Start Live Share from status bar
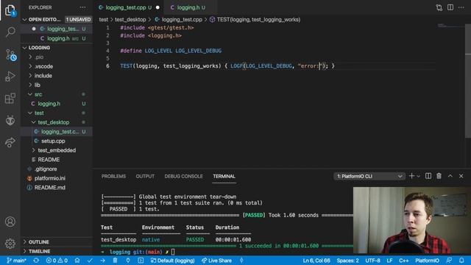The image size is (471, 265). click(x=216, y=261)
